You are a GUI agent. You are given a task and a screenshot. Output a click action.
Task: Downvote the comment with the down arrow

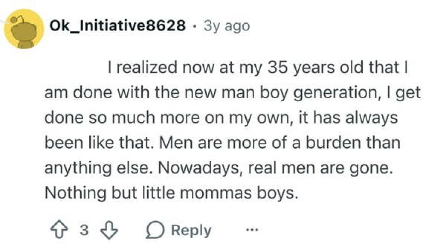(x=110, y=230)
